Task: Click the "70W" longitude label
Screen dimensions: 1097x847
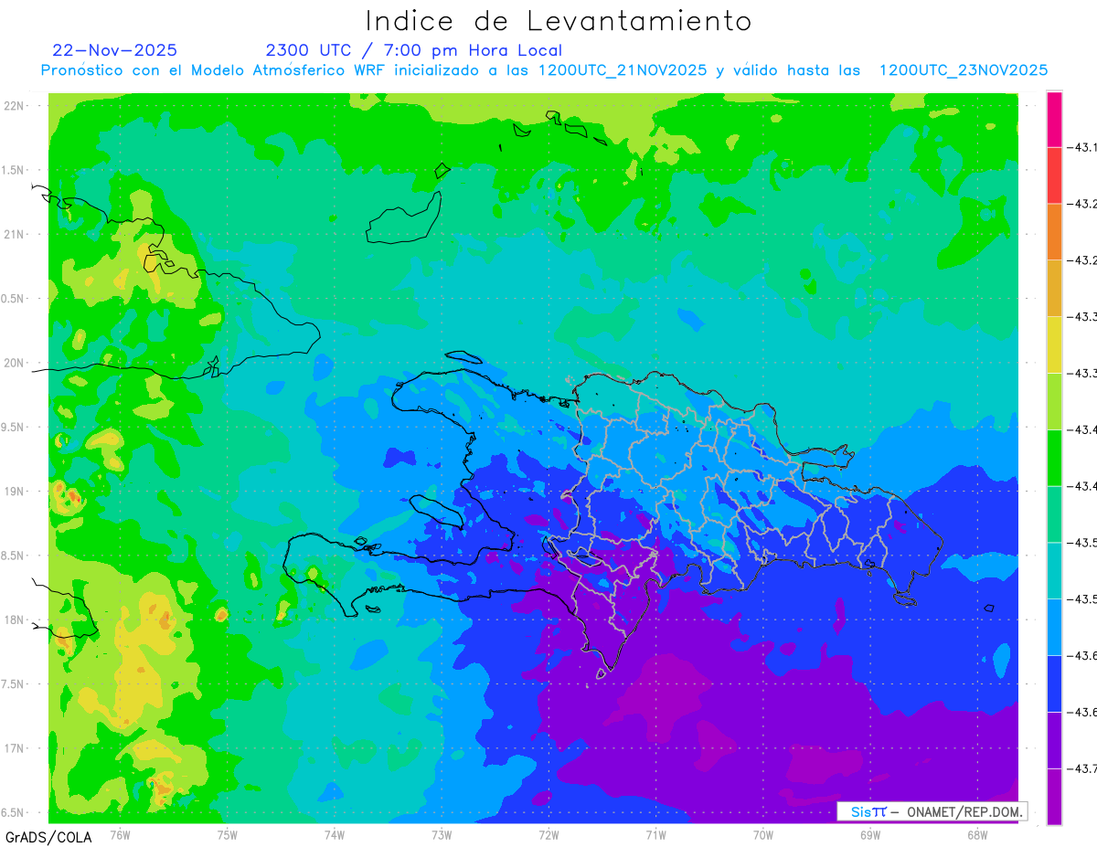Action: tap(763, 834)
